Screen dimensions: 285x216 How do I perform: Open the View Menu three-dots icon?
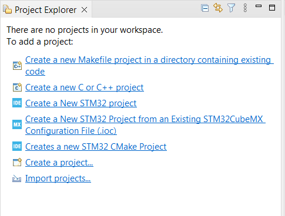(245, 8)
